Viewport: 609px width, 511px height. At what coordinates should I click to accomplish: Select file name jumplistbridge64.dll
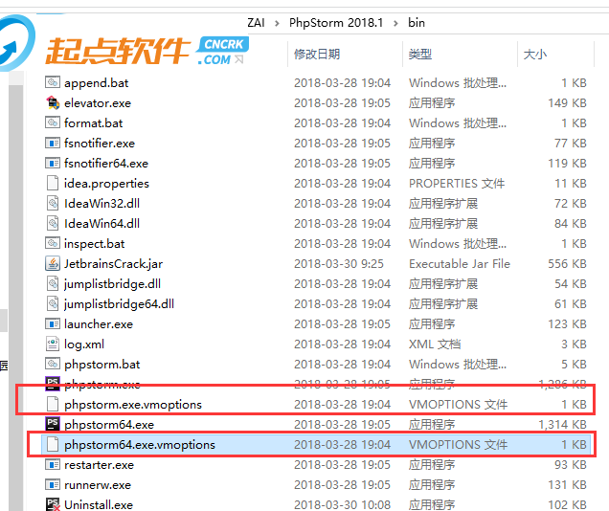[119, 304]
